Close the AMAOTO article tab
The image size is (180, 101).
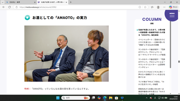[x=66, y=2]
